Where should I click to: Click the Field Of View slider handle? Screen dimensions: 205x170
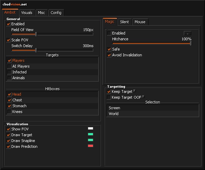[x=36, y=34]
